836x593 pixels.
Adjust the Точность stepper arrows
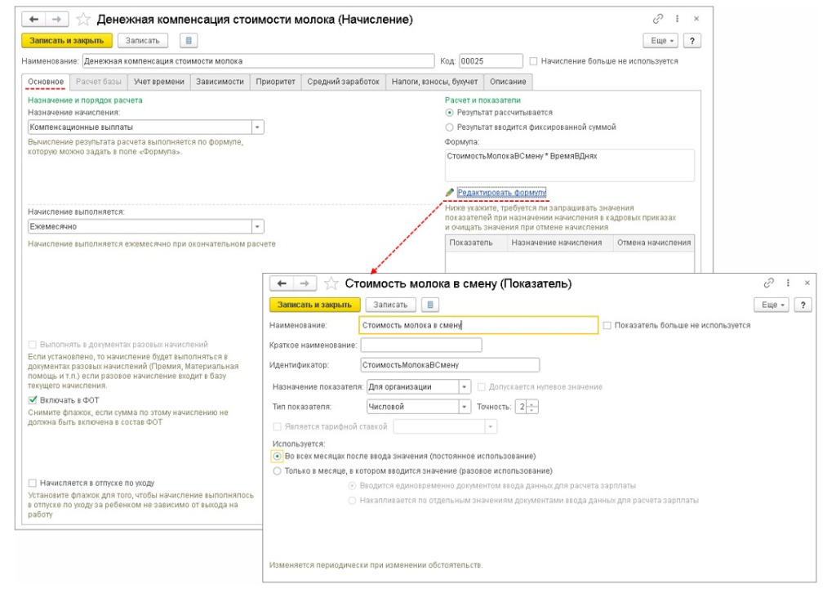pos(532,407)
